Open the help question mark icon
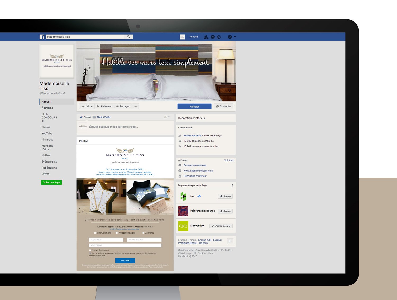 coord(230,37)
